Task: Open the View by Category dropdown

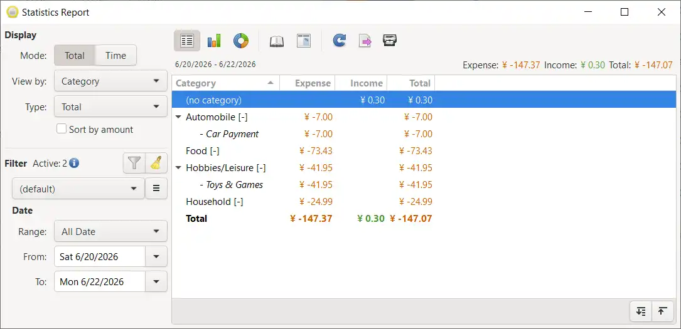Action: (110, 81)
